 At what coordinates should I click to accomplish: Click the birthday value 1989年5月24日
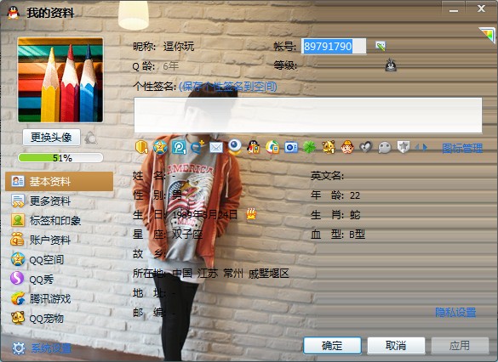(205, 215)
